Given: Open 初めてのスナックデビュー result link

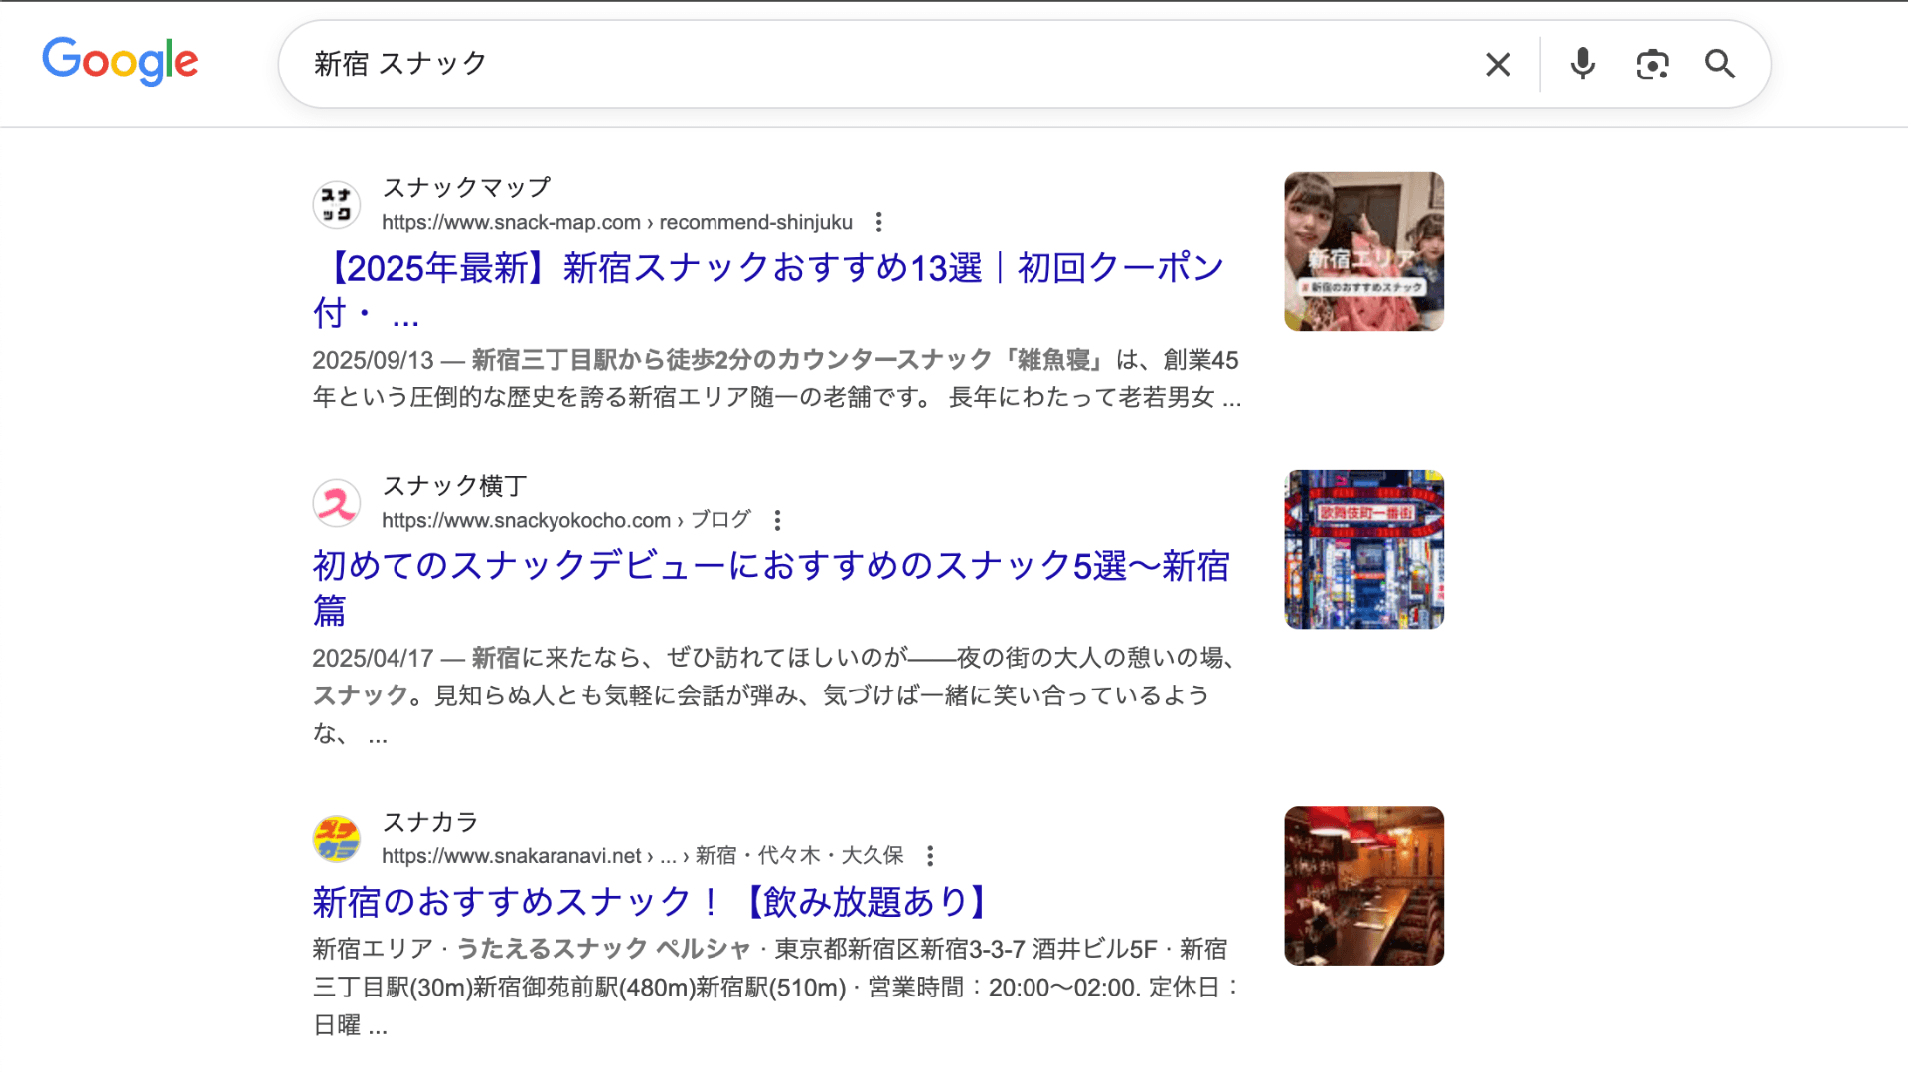Looking at the screenshot, I should (770, 566).
